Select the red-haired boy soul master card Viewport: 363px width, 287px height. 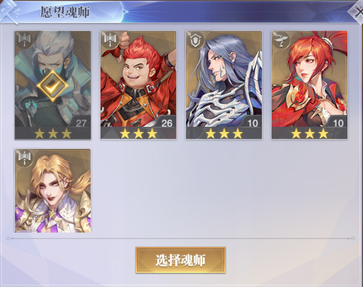click(138, 85)
